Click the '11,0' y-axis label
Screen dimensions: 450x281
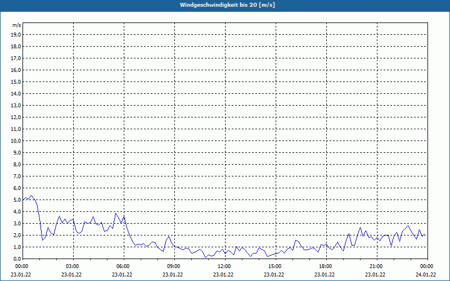click(16, 129)
